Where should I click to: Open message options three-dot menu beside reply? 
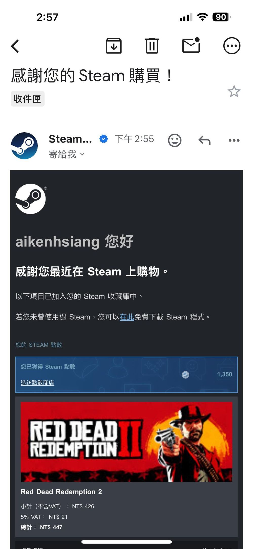click(234, 140)
